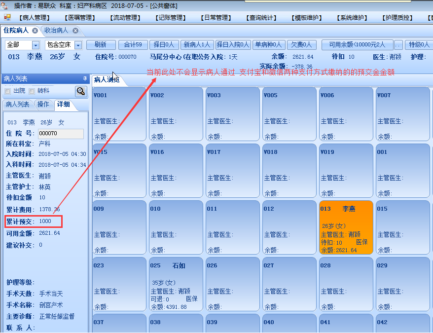Select bed card 010
The height and width of the screenshot is (333, 433).
point(176,227)
